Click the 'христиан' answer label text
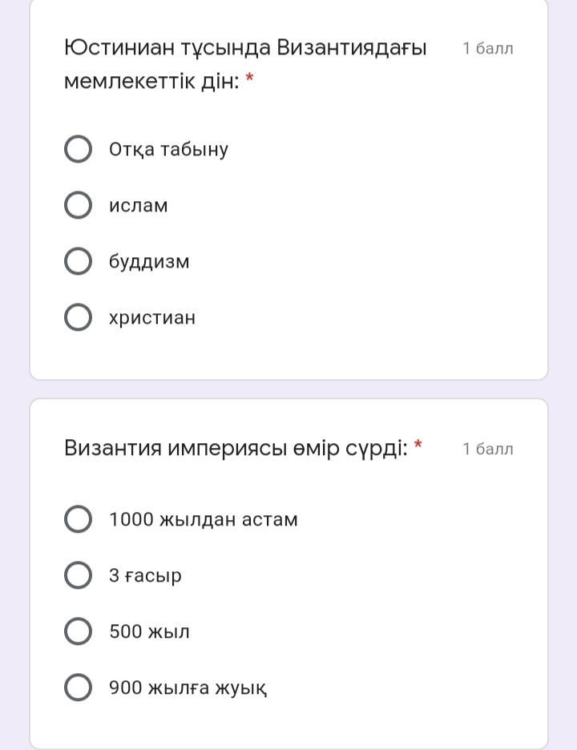The height and width of the screenshot is (750, 577). [x=152, y=318]
